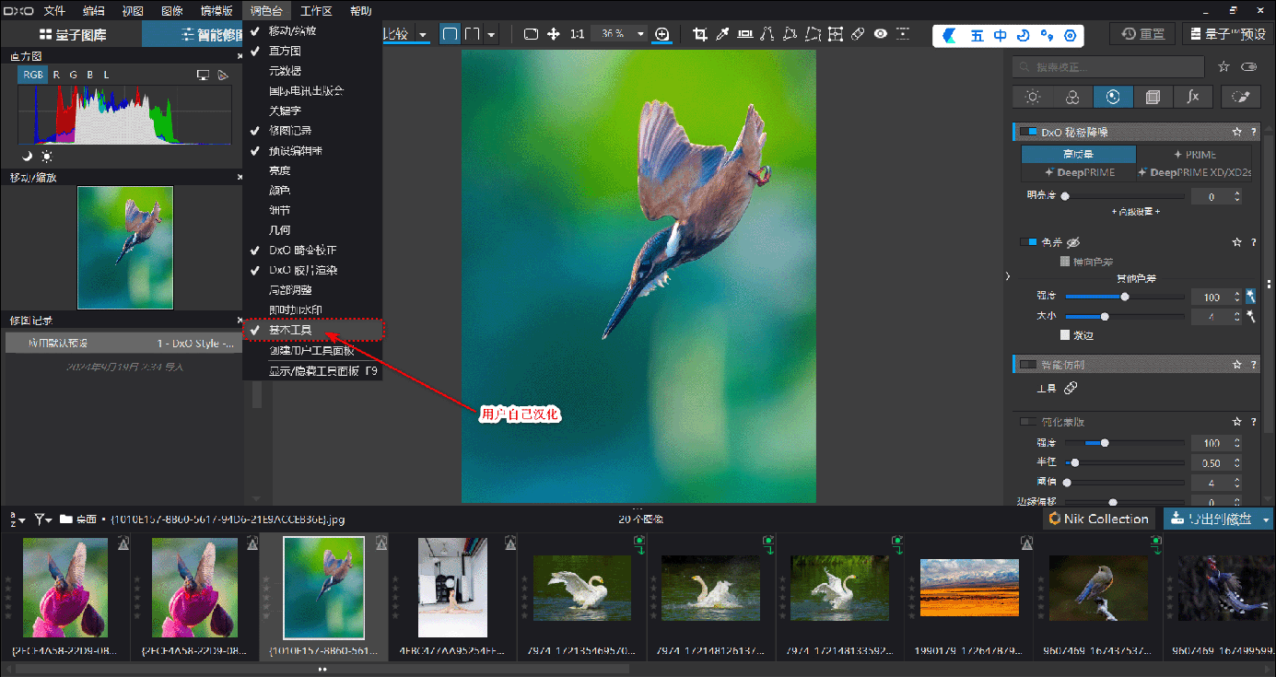Select the repair bandage tool
The width and height of the screenshot is (1276, 677).
858,34
